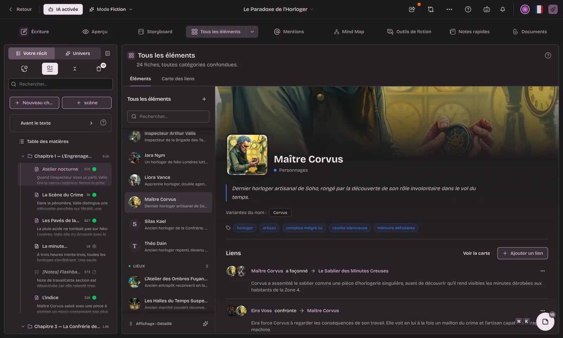
Task: Open the sync arrows icon
Action: [431, 10]
